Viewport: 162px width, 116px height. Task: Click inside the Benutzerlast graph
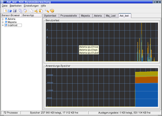pos(102,42)
